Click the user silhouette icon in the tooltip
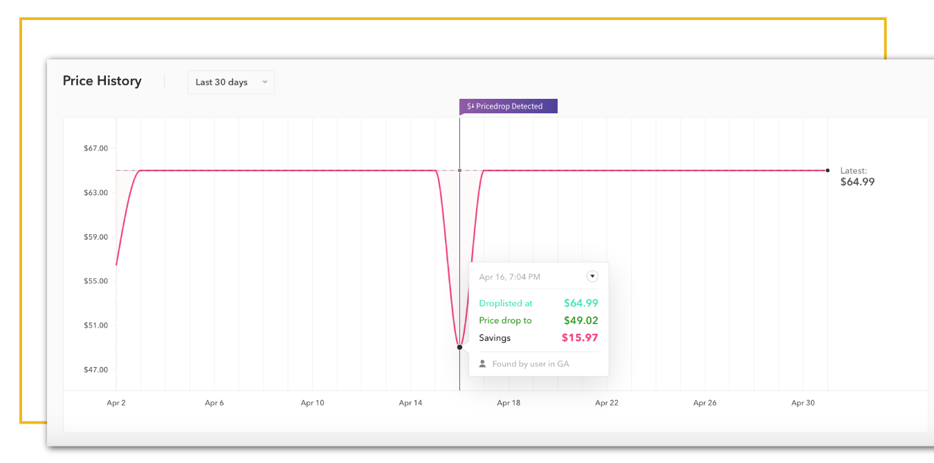 tap(482, 363)
